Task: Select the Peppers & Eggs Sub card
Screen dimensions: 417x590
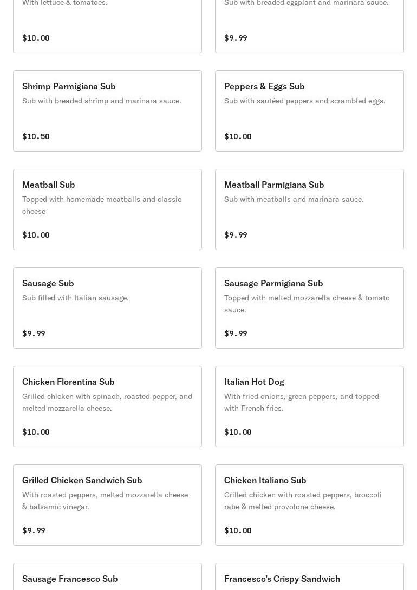Action: pyautogui.click(x=309, y=111)
